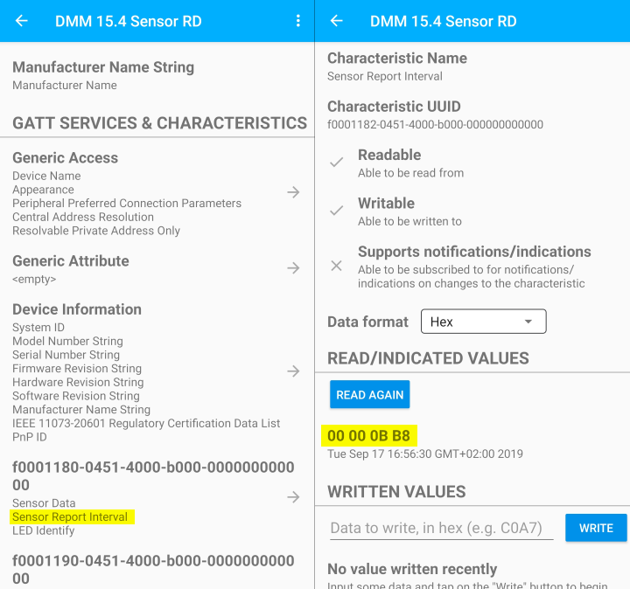Click the Writable checkmark icon
The height and width of the screenshot is (589, 630).
tap(336, 211)
